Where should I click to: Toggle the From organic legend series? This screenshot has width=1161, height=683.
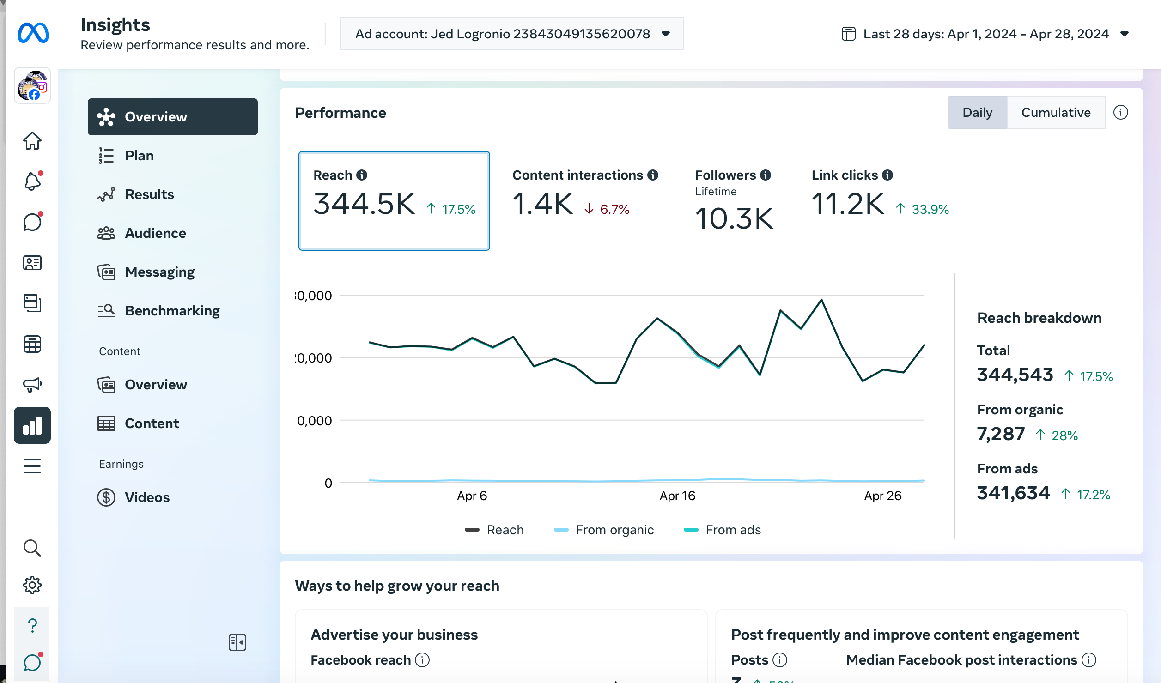(604, 530)
